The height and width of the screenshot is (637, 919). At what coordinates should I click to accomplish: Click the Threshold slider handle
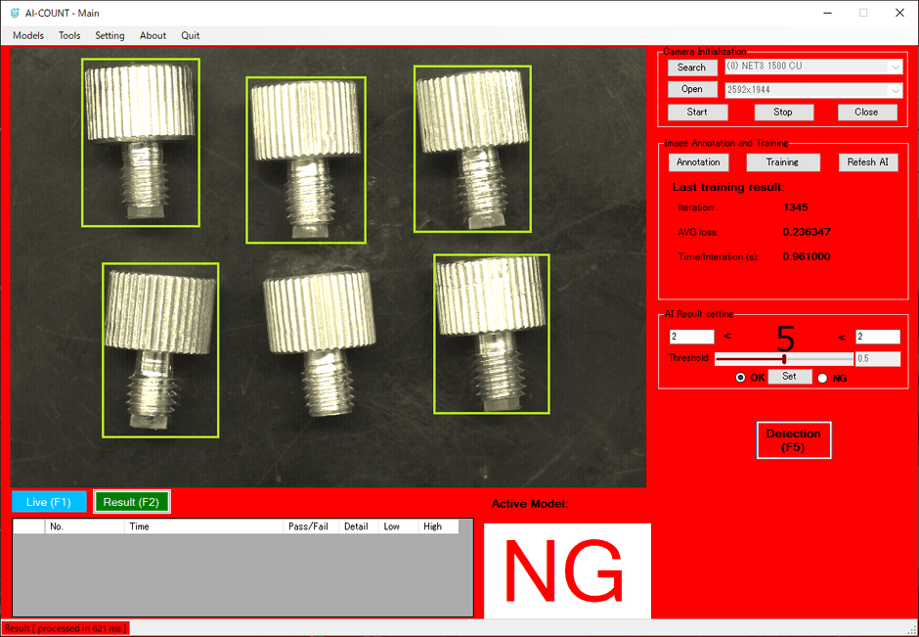[x=784, y=359]
